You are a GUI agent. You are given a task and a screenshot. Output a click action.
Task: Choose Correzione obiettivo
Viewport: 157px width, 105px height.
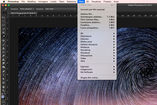(97, 22)
